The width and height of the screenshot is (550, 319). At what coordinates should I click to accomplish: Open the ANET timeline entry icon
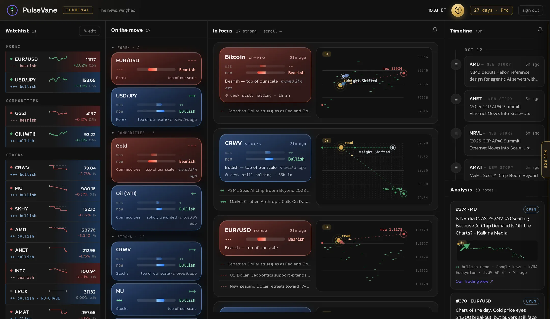456,99
